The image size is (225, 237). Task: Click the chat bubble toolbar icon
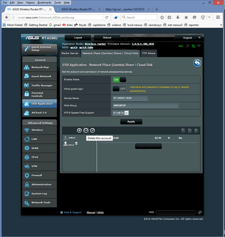(194, 17)
